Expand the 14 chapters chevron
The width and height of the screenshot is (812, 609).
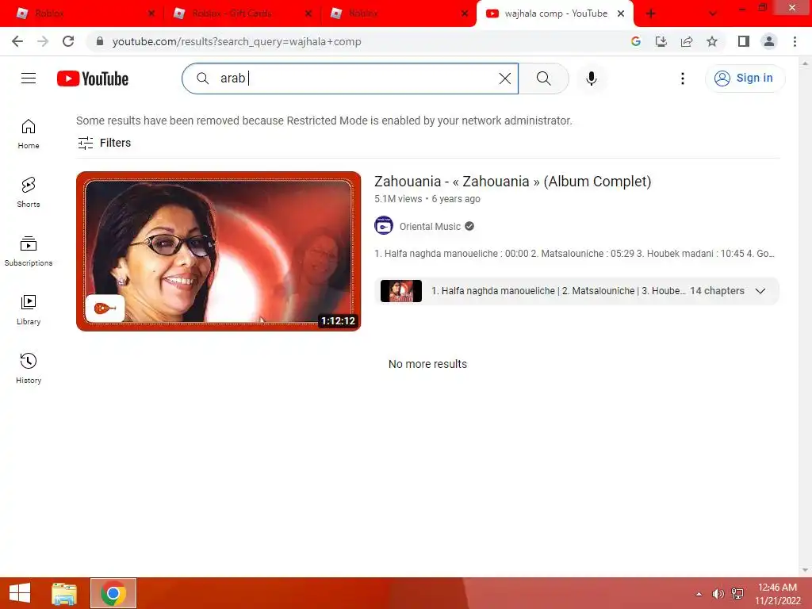coord(760,291)
